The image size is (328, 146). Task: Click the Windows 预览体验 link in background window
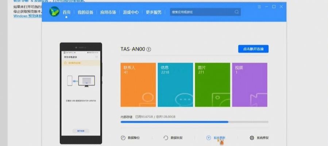(x=28, y=16)
